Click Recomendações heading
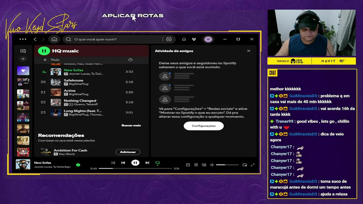The height and width of the screenshot is (204, 363). click(x=61, y=135)
